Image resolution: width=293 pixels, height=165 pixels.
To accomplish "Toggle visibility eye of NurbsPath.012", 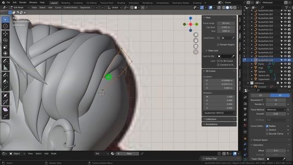I will click(285, 33).
